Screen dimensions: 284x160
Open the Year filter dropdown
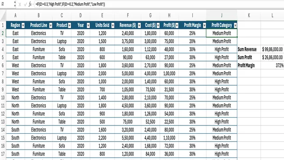88,25
